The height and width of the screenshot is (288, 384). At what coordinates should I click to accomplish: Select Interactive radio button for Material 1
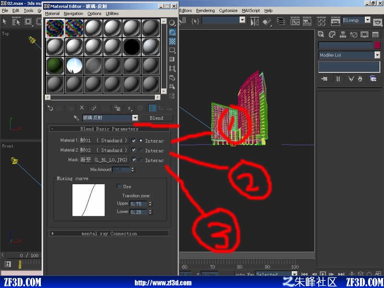click(141, 141)
